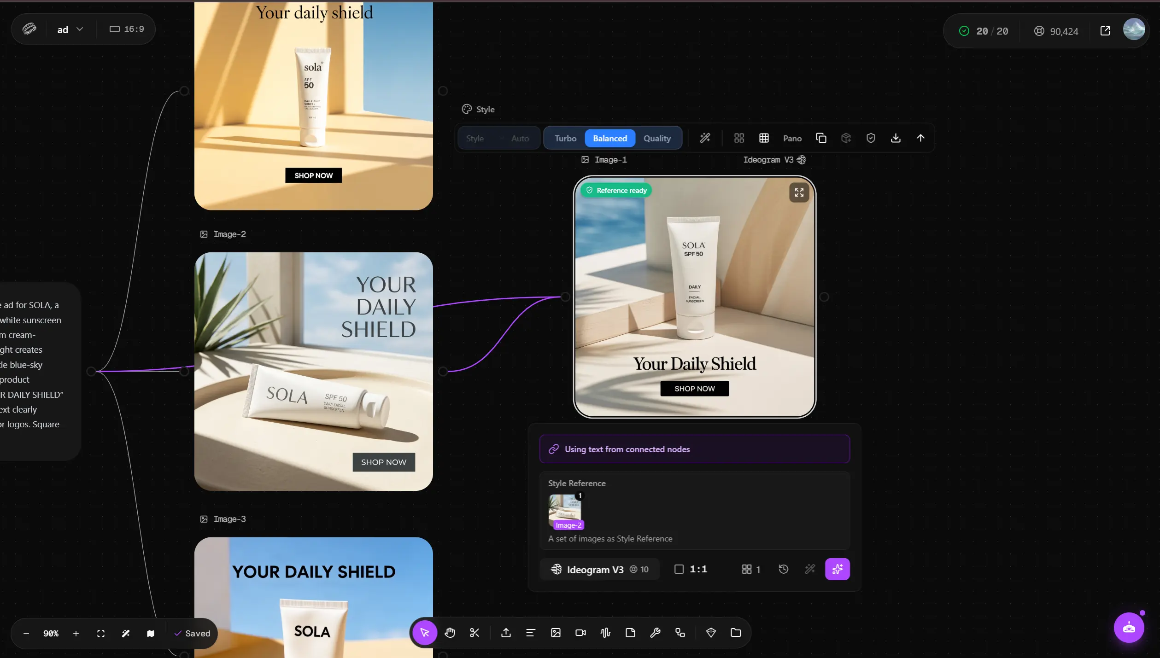The height and width of the screenshot is (658, 1160).
Task: Click the download icon in node toolbar
Action: pos(896,138)
